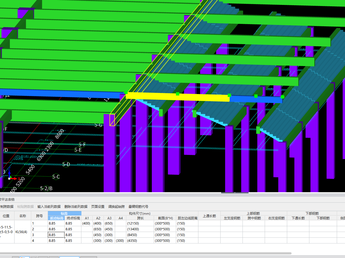
Task: Select the 终点标高 column header
Action: coord(73,218)
